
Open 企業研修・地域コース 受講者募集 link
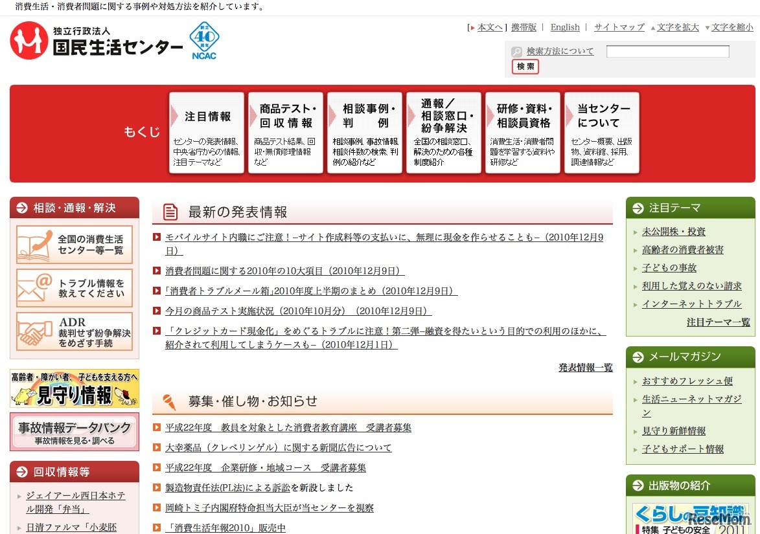(266, 468)
